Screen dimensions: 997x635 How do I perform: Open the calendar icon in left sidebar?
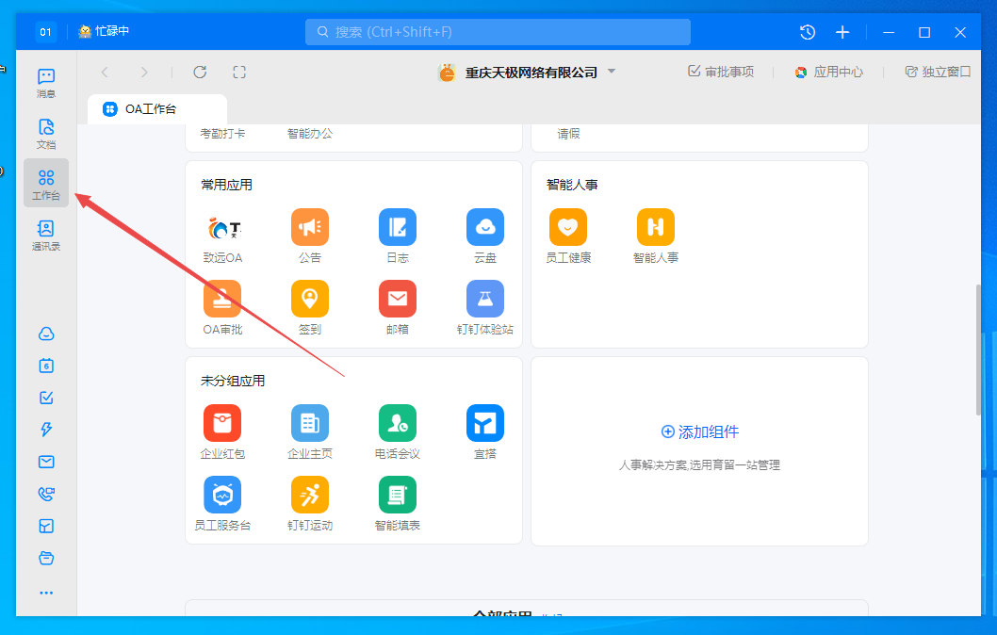(x=45, y=366)
